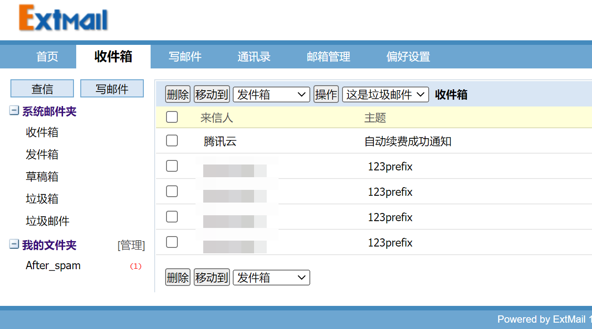The height and width of the screenshot is (329, 592).
Task: Open the top 发件箱 move-to dropdown
Action: click(271, 95)
